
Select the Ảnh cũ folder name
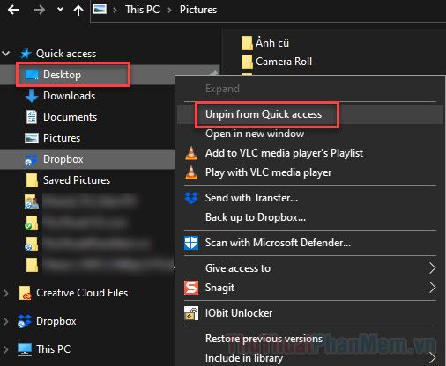click(272, 43)
